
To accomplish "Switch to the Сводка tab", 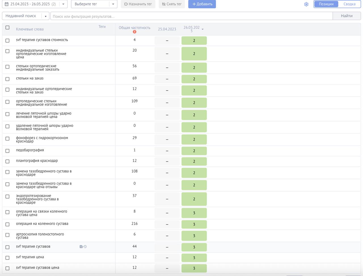I will pyautogui.click(x=349, y=4).
